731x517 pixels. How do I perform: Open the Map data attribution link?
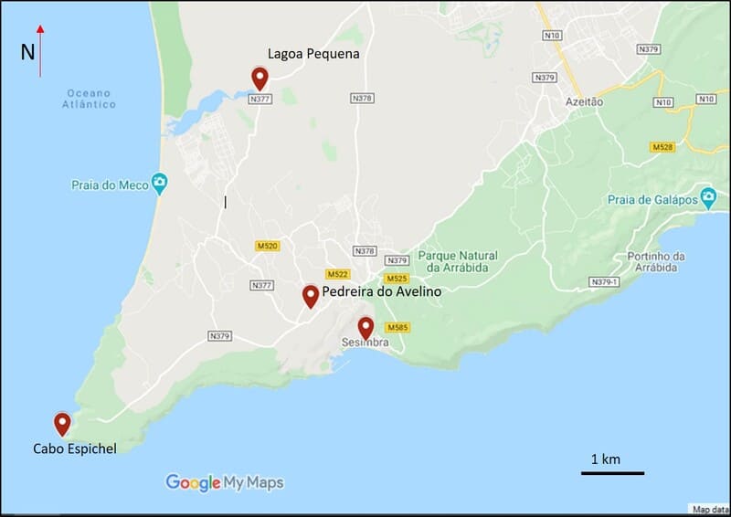click(x=711, y=510)
